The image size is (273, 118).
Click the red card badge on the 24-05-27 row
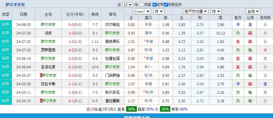tap(41, 75)
